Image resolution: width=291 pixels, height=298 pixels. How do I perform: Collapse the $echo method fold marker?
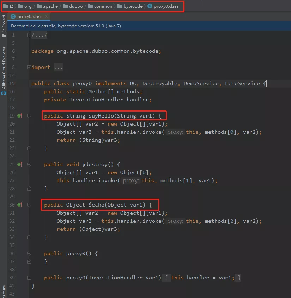pos(29,205)
